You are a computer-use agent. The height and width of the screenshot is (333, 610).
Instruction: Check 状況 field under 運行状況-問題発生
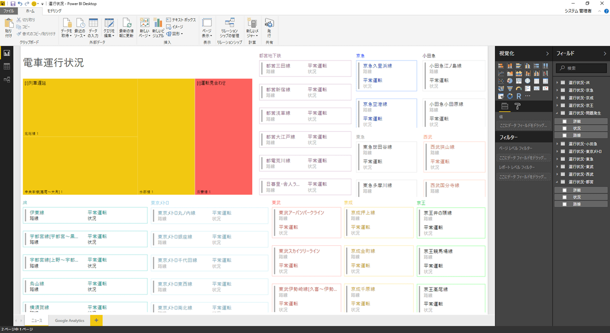[x=564, y=128]
